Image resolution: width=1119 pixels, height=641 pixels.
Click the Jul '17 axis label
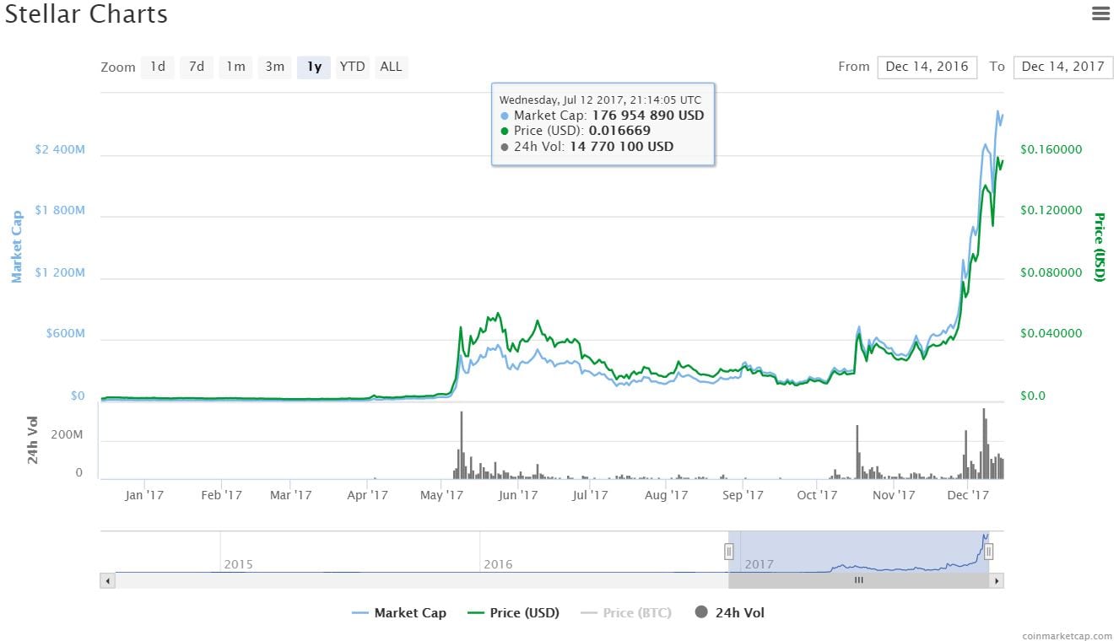click(590, 495)
